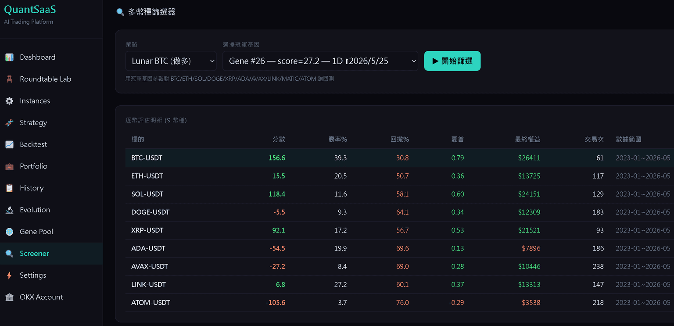Click the drawdown value 76.0

tap(402, 303)
